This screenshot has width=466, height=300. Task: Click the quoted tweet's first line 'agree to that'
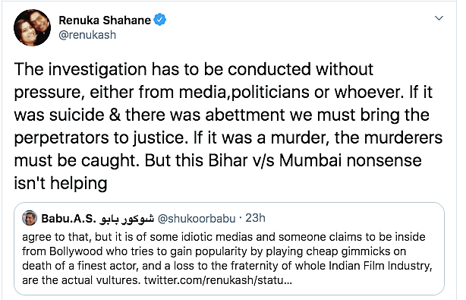click(51, 237)
